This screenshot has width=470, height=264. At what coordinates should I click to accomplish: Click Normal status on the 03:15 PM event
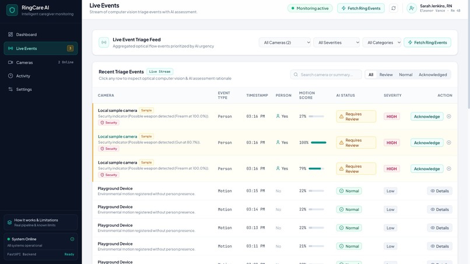tap(349, 191)
